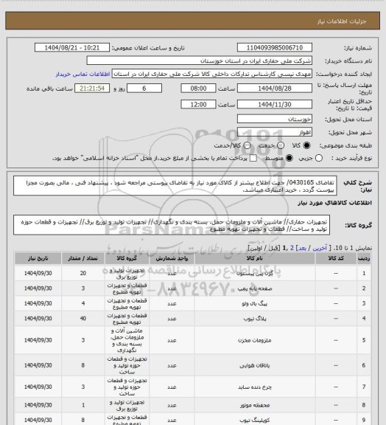386x425 pixels.
Task: Click goods group cell of row 5
Action: coord(127,340)
